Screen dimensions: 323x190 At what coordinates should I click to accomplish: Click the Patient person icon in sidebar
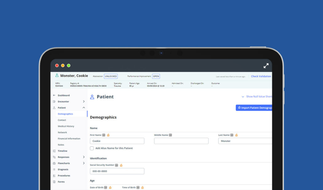pyautogui.click(x=54, y=108)
